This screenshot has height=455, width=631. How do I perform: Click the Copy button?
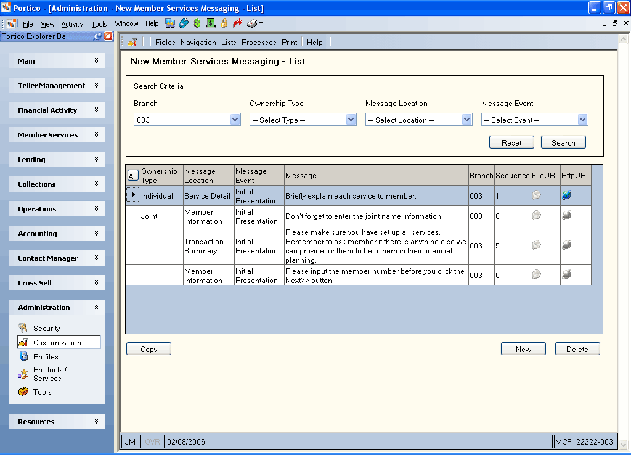(149, 349)
